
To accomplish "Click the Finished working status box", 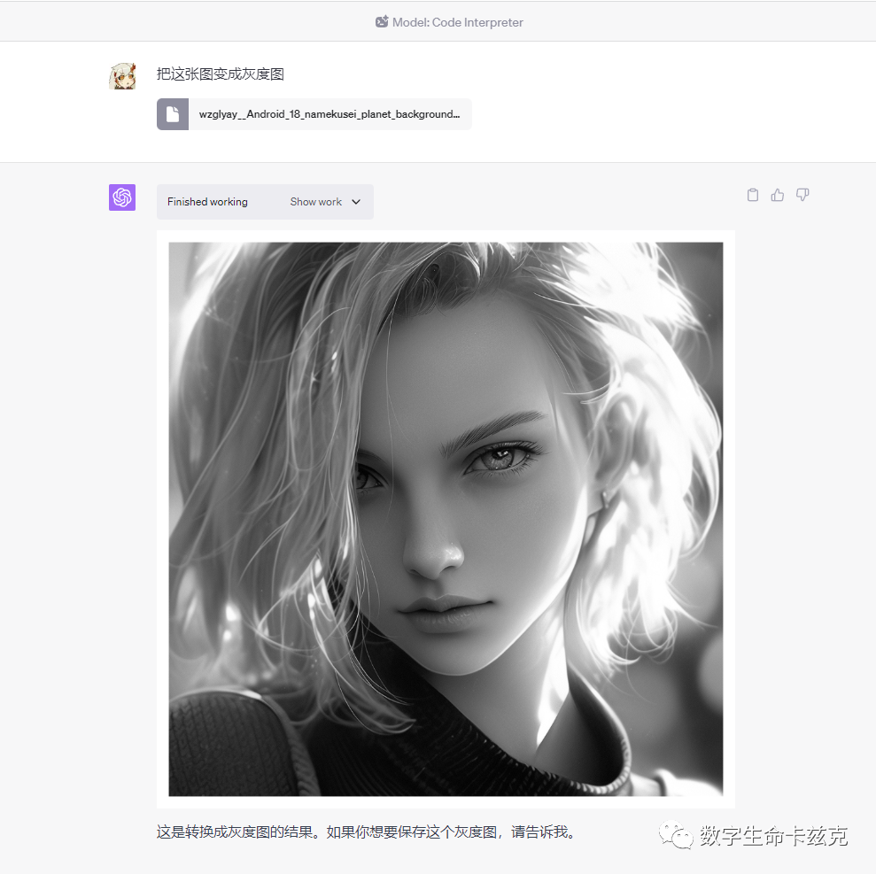I will tap(265, 202).
